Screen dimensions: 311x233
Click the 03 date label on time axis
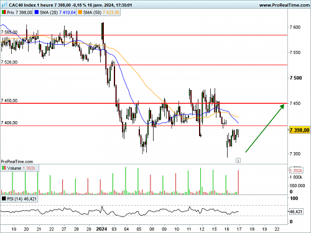click(x=114, y=229)
